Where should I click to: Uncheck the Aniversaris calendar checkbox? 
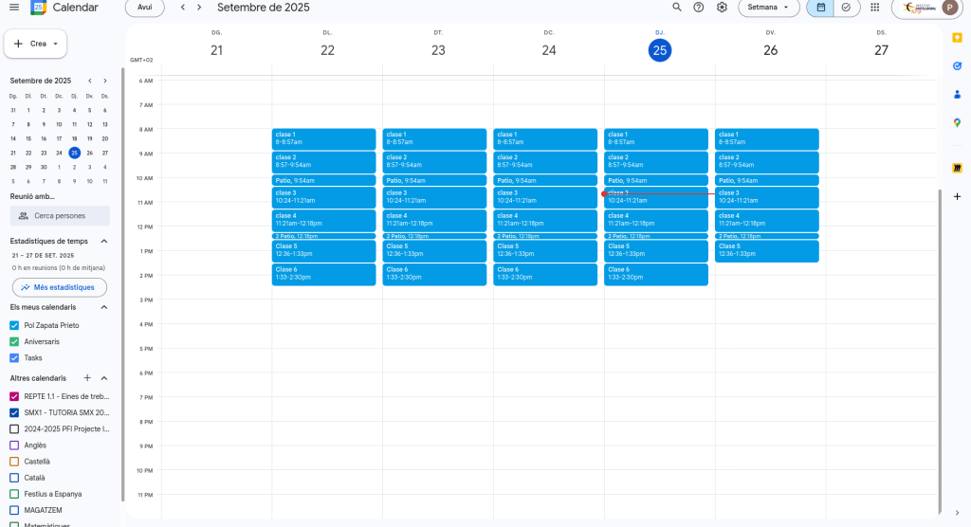(x=14, y=341)
